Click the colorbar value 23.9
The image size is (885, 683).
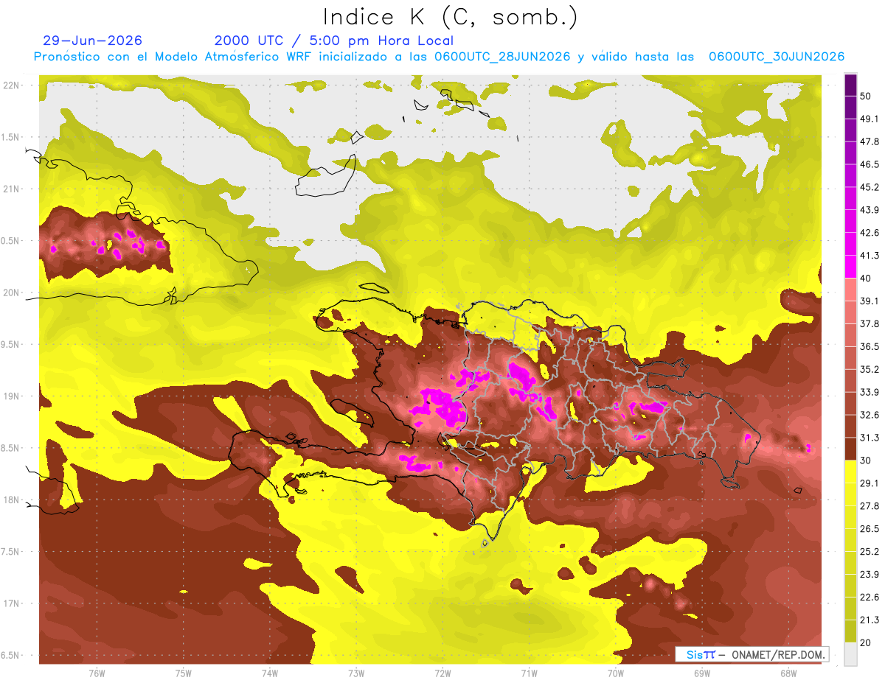click(x=869, y=574)
